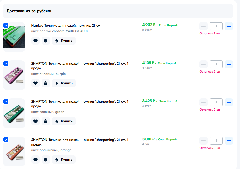Increase quantity of purple SHAPTON sharpener
This screenshot has width=240, height=169.
[229, 64]
